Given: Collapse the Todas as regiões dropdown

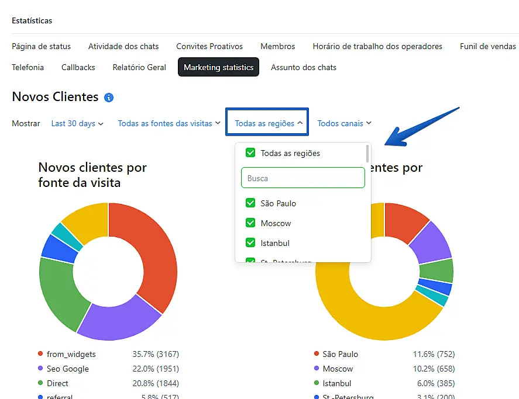Looking at the screenshot, I should [x=269, y=123].
